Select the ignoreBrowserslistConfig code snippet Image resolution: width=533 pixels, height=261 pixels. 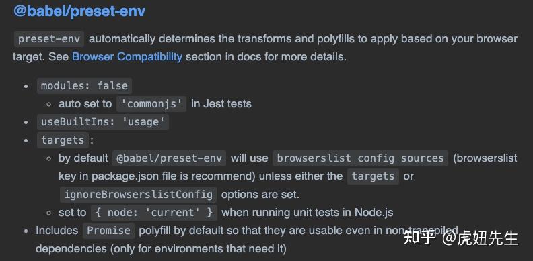[x=139, y=195]
